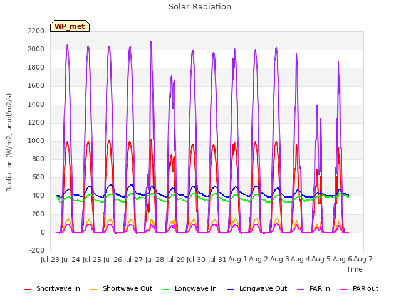The image size is (401, 301).
Task: Click the 1800 y-axis tick label
Action: tap(36, 68)
